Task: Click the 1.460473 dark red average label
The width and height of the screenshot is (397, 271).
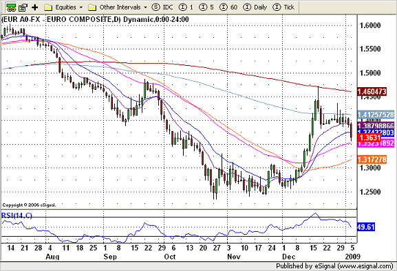Action: pos(372,91)
